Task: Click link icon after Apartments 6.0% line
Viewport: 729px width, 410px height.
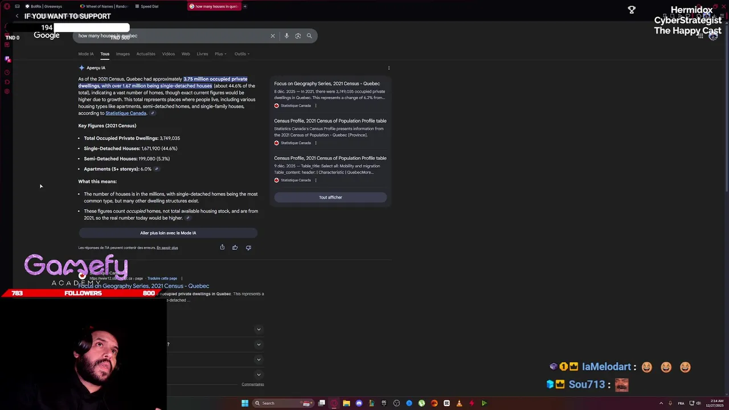Action: click(x=157, y=169)
